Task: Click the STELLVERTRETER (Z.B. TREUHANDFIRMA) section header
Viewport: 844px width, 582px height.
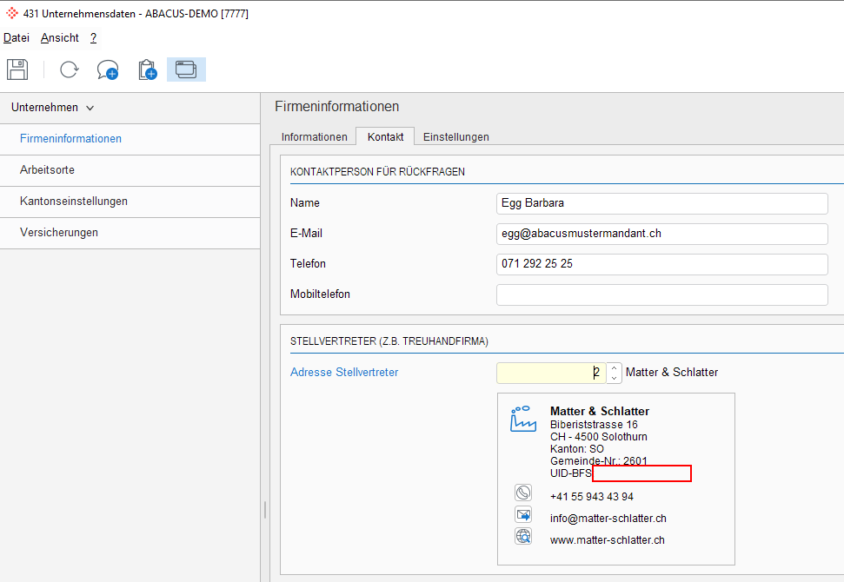Action: tap(389, 341)
